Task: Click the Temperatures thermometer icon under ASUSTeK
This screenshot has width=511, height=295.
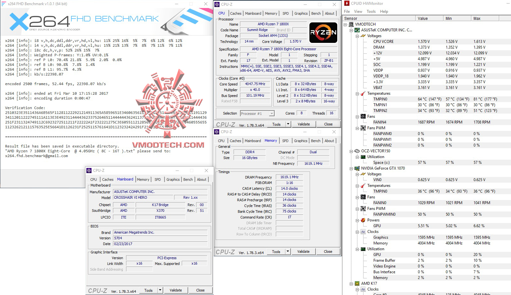Action: click(363, 93)
